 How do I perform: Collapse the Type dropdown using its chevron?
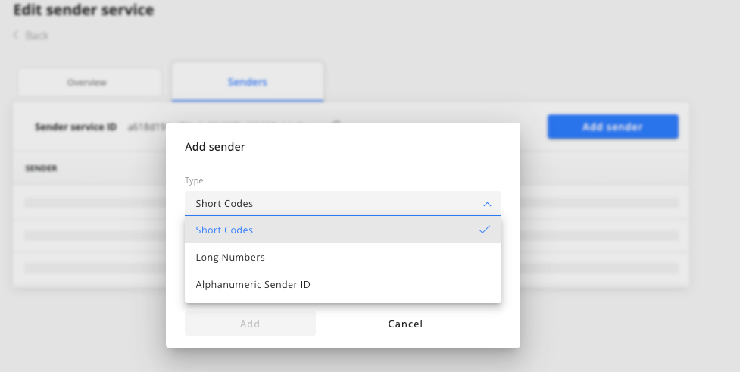[x=487, y=204]
